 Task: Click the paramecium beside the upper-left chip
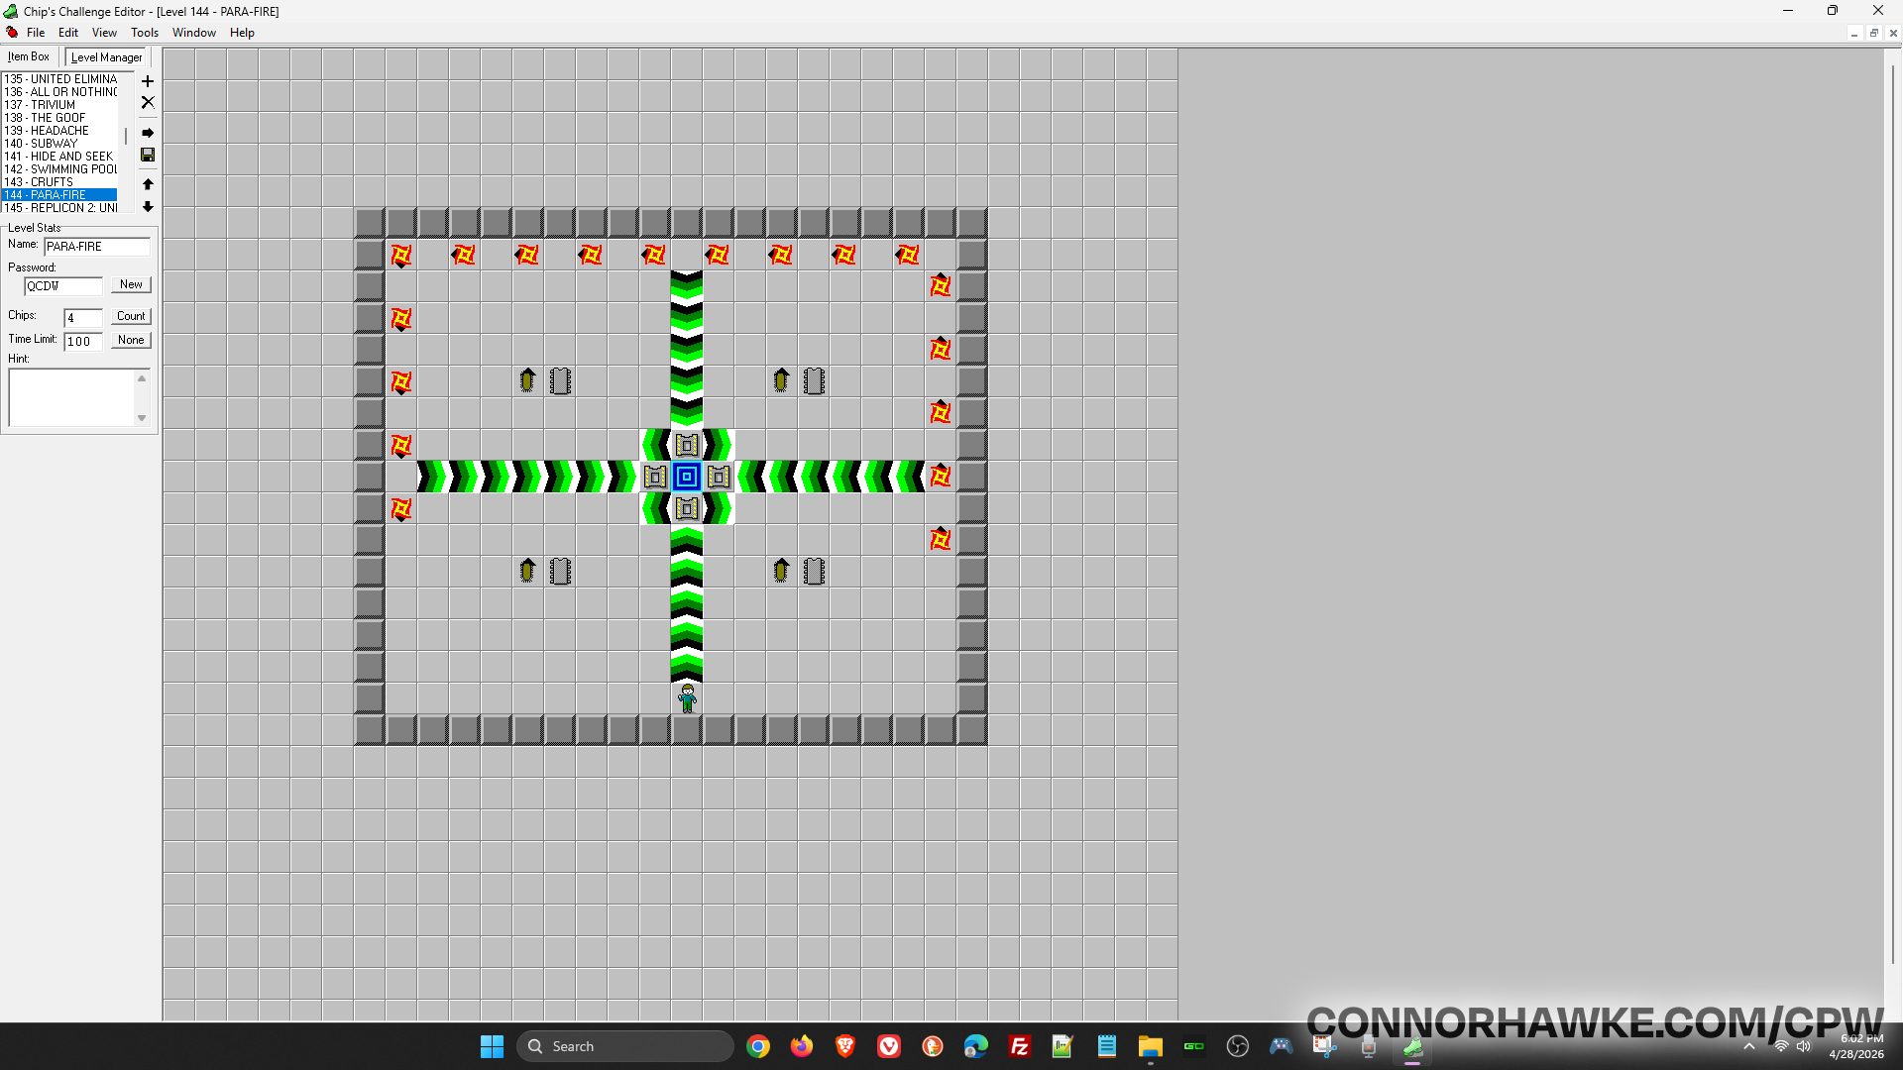528,381
